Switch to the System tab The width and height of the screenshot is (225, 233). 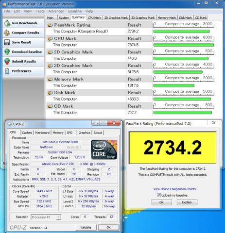(64, 18)
